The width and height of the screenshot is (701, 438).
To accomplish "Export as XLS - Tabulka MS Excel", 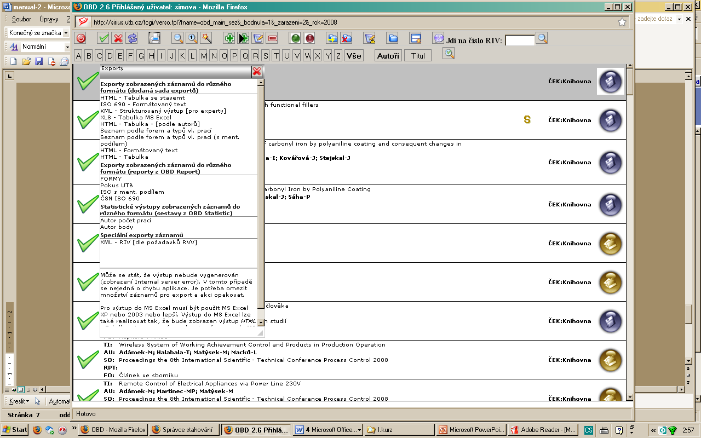I will click(x=136, y=117).
